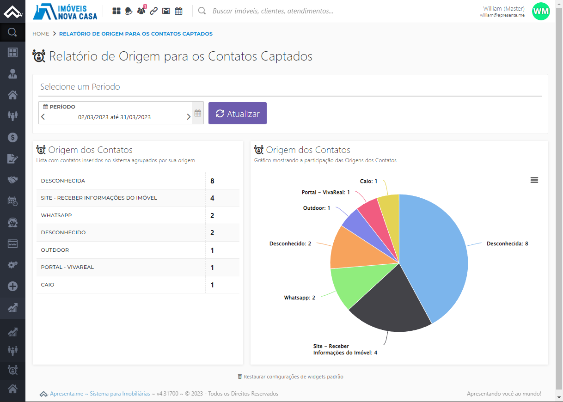
Task: Go to previous period with left arrow
Action: point(43,117)
